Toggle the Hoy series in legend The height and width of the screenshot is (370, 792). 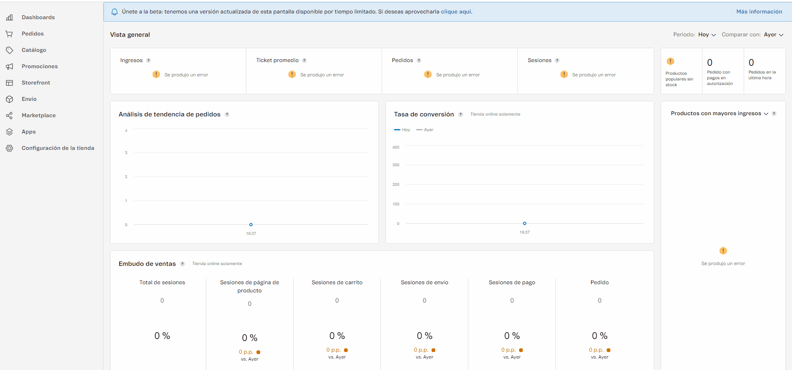click(402, 130)
